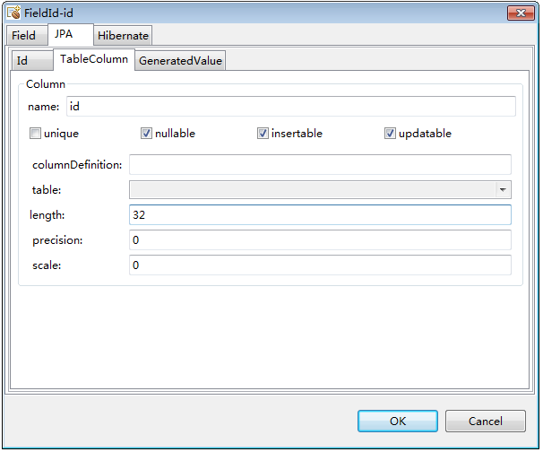Click the 'scale:' label text

click(47, 265)
